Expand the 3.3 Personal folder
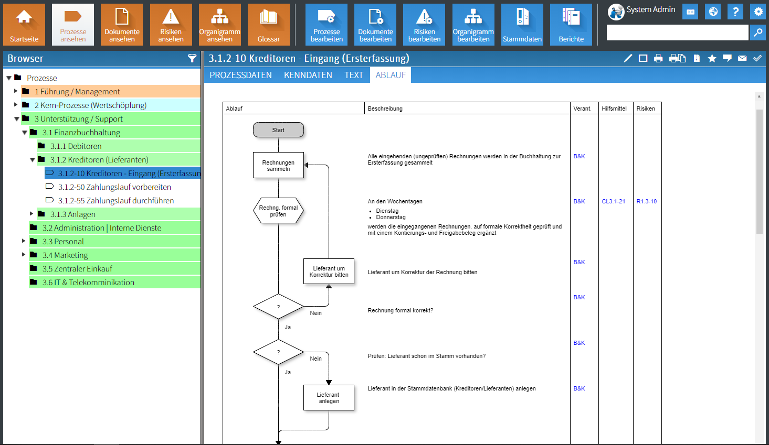 tap(23, 241)
